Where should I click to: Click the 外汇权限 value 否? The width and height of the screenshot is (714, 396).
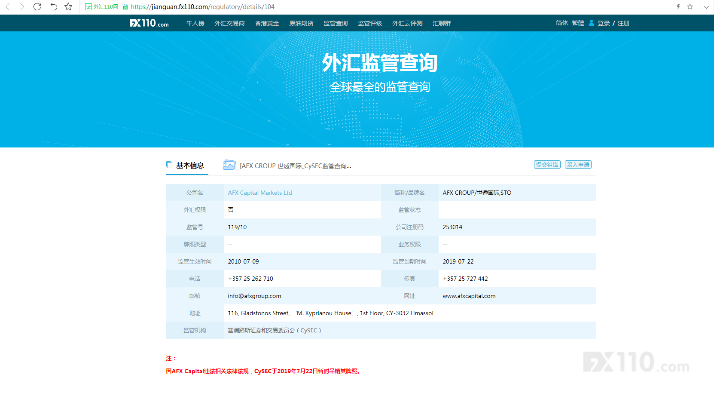231,210
